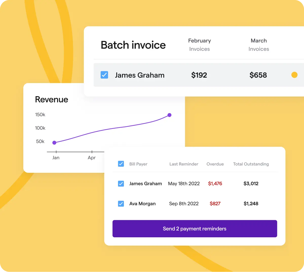Select the $192 February invoice amount
Screen dimensions: 304x272
(x=199, y=75)
